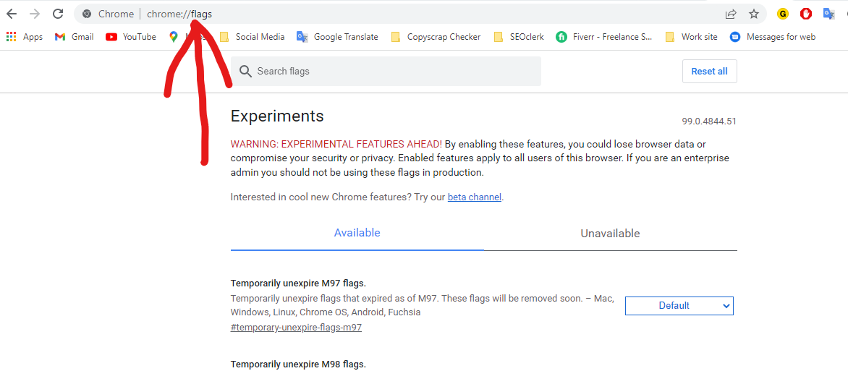Click the Reset all button
This screenshot has width=848, height=371.
(x=710, y=72)
